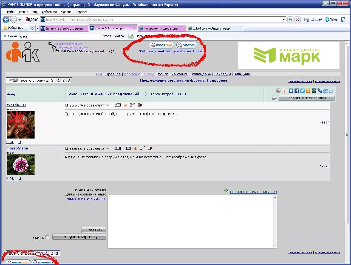Open the Правка menu

click(x=23, y=12)
